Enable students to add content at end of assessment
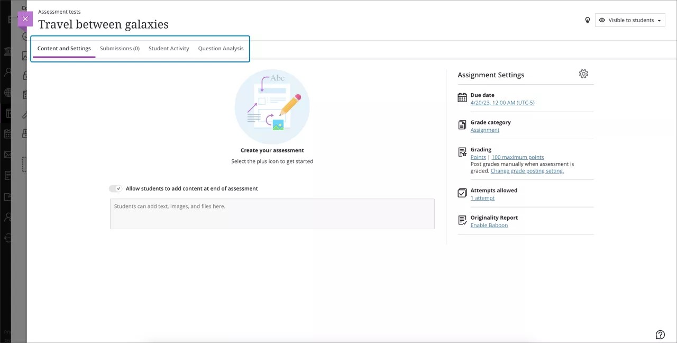Image resolution: width=677 pixels, height=343 pixels. click(115, 188)
